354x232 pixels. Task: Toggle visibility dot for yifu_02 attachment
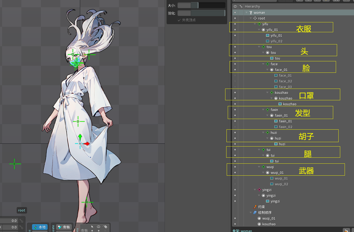235,41
